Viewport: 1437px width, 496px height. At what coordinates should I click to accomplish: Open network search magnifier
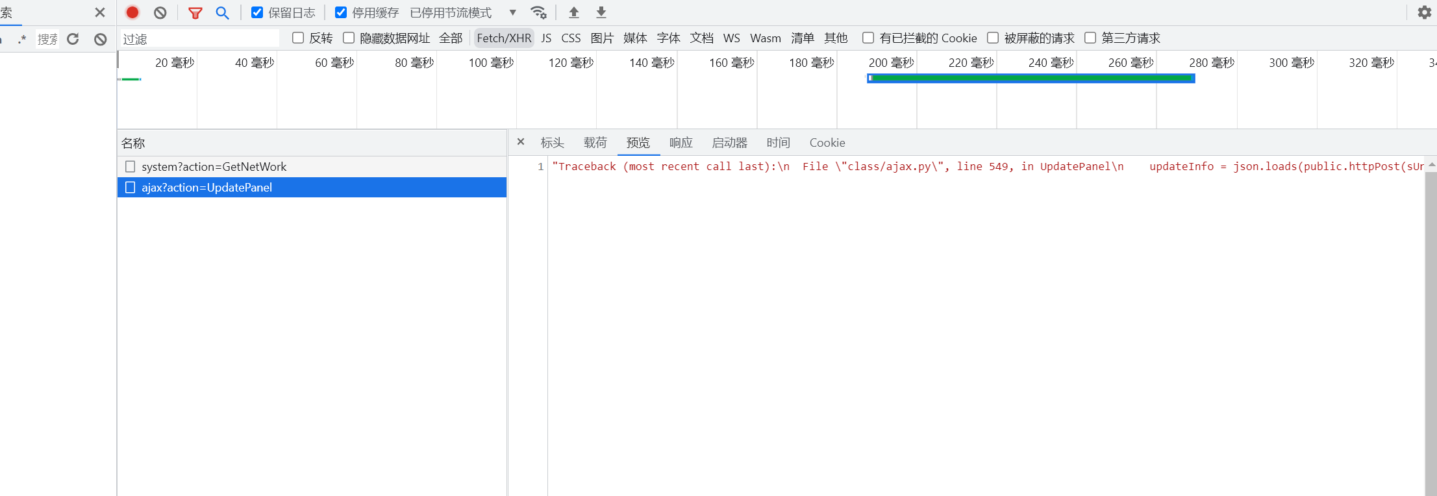point(222,12)
